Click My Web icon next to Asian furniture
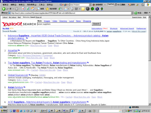The height and width of the screenshot is (113, 151). click(25, 87)
